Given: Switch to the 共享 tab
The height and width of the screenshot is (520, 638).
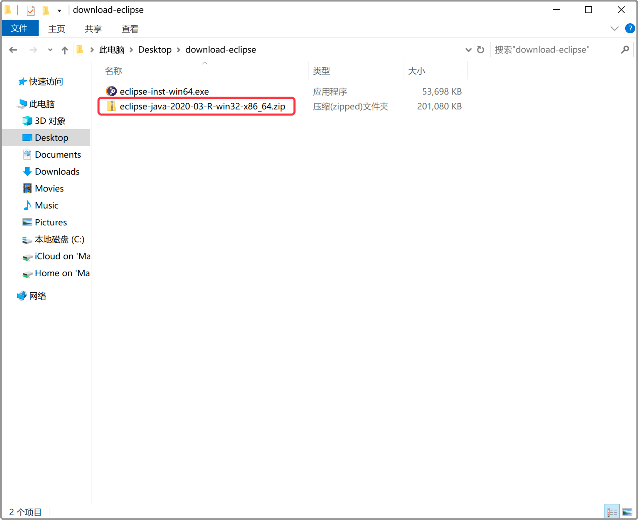Looking at the screenshot, I should pos(93,29).
